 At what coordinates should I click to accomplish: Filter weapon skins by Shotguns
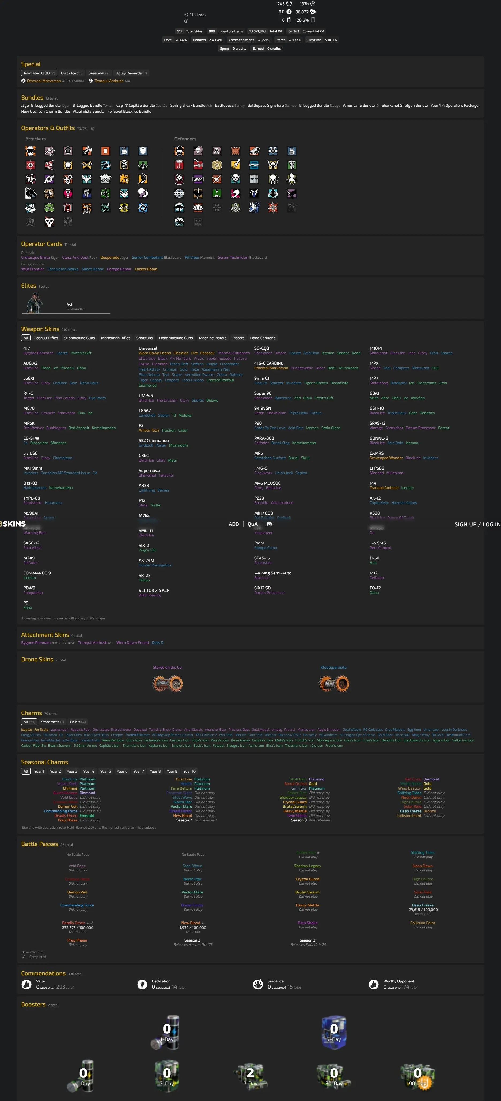(145, 338)
